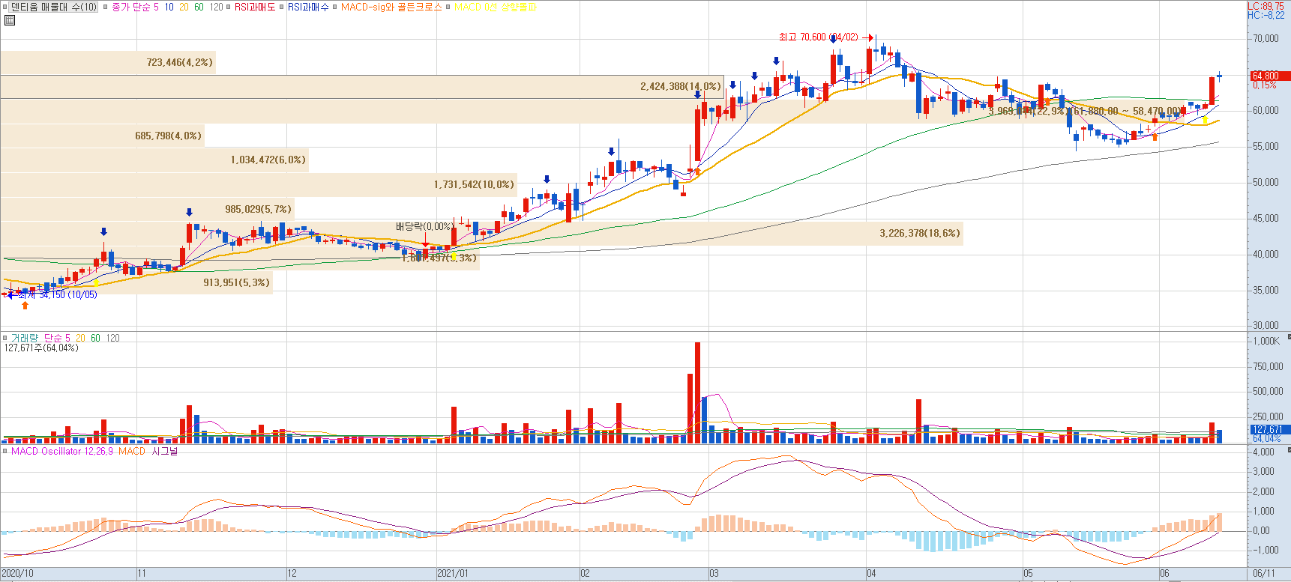Screen dimensions: 1291x582
Task: Click the MACD Oscillator 12,26,9 label
Action: 62,451
